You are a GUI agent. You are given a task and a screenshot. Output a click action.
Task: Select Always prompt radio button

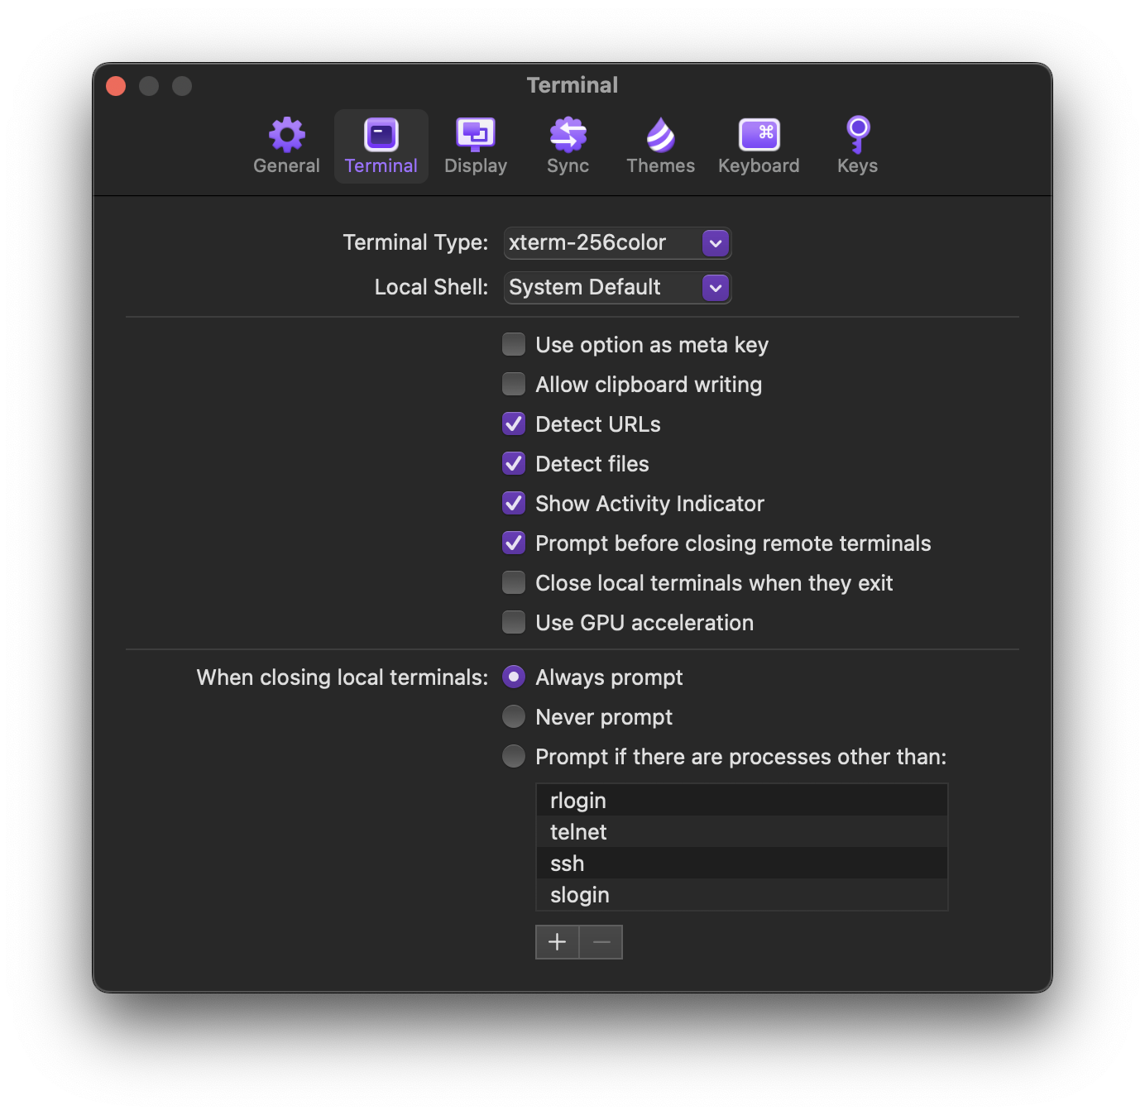tap(514, 677)
